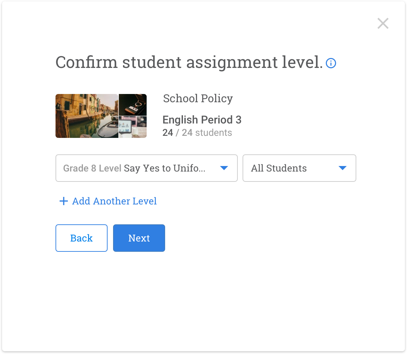Expand the All Students selector

click(x=299, y=168)
